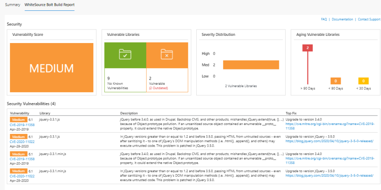Click 'Upgrade to version jQuery - 3.5.0' second row
Viewport: 381px width, 190px height.
[310, 137]
